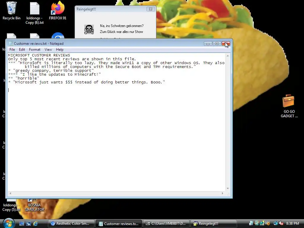Click Notepad title bar document icon
Screen dimensions: 304x228
point(10,43)
